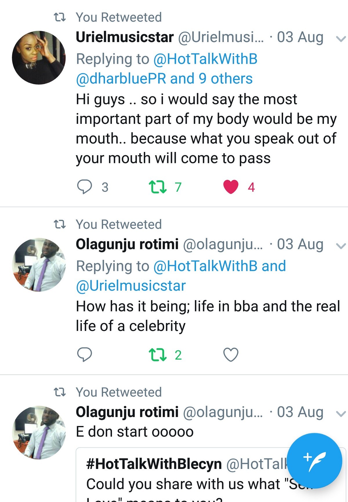Image resolution: width=348 pixels, height=502 pixels.
Task: Toggle retweet on 'life in bba' tweet
Action: (x=157, y=354)
